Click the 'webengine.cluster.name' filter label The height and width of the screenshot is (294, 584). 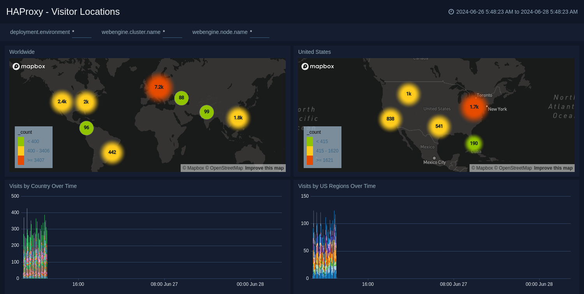(x=131, y=32)
